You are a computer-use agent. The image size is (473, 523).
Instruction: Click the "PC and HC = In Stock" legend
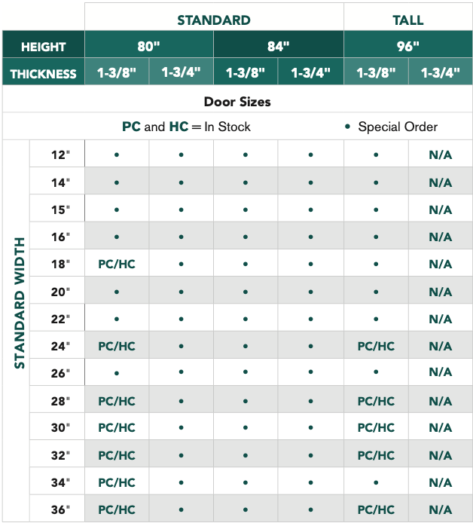(x=186, y=127)
